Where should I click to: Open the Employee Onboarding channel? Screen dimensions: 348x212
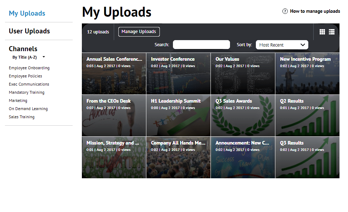[29, 68]
